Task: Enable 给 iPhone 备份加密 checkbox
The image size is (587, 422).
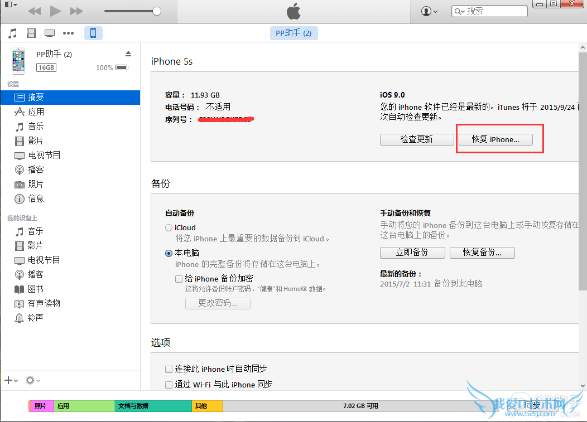Action: [179, 279]
